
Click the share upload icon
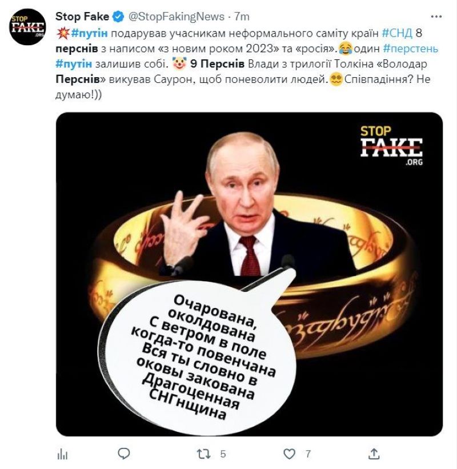(374, 454)
